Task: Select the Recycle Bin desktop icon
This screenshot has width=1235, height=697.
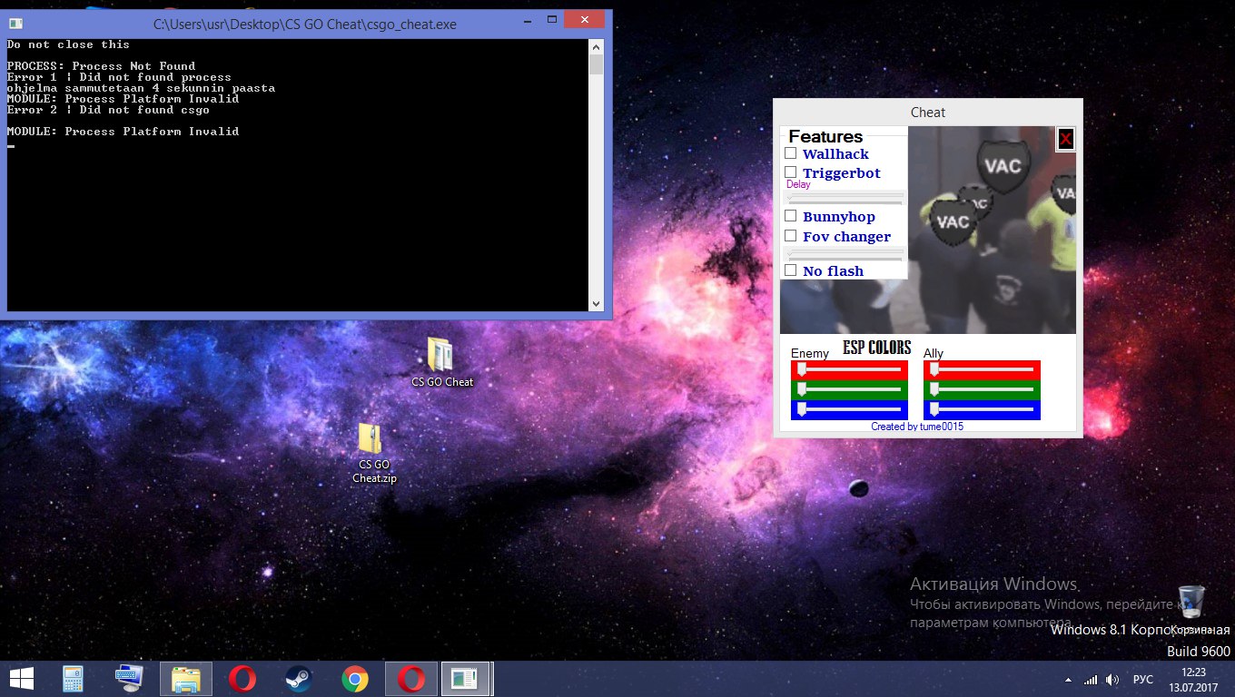Action: pyautogui.click(x=1192, y=603)
